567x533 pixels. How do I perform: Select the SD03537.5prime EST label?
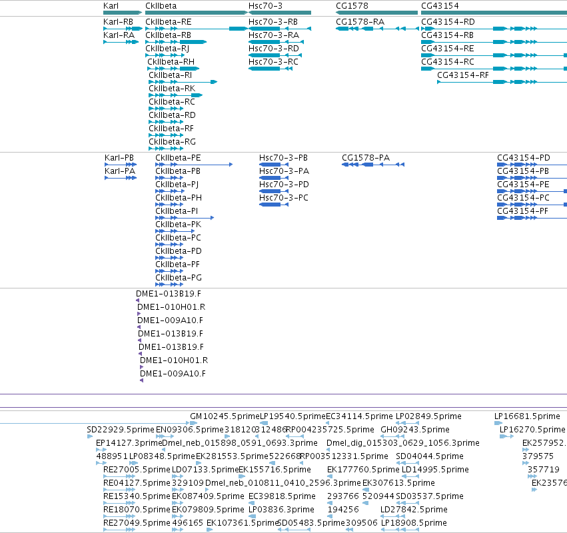tap(430, 496)
